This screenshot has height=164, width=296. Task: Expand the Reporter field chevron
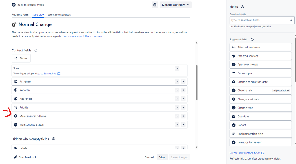coord(183,90)
